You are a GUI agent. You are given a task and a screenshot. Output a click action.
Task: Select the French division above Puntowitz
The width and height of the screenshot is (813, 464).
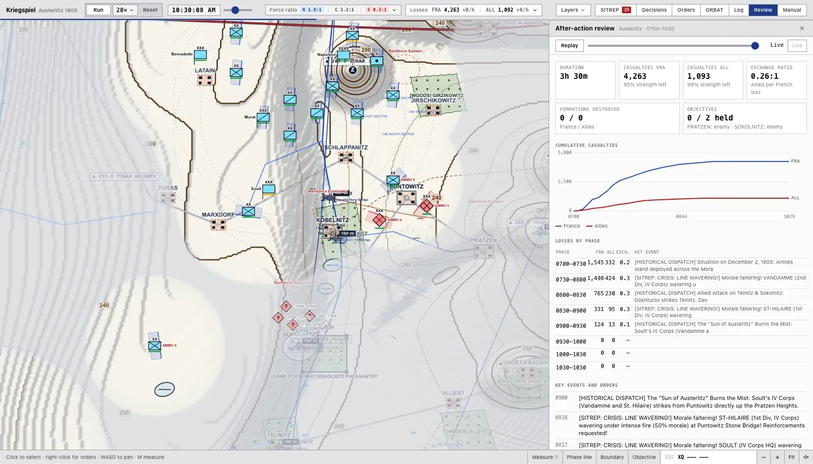(x=393, y=180)
